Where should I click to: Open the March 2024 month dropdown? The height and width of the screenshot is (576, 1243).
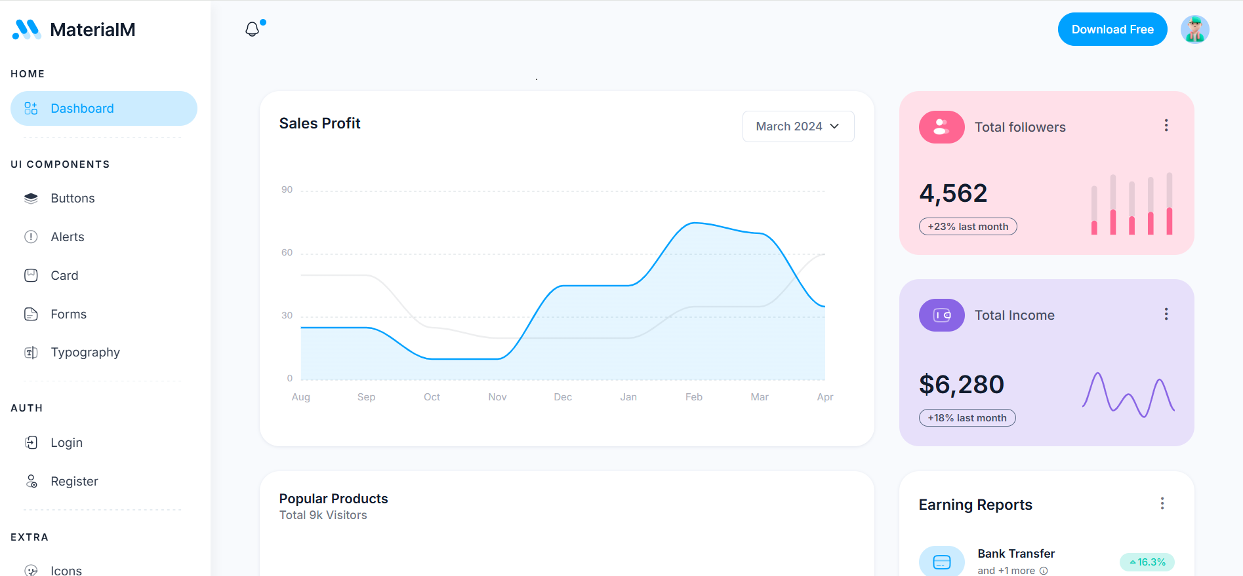coord(798,126)
